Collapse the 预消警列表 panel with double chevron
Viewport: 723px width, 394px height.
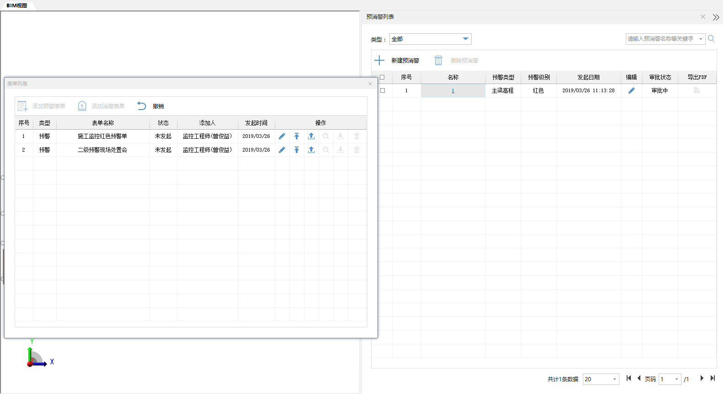(x=716, y=17)
